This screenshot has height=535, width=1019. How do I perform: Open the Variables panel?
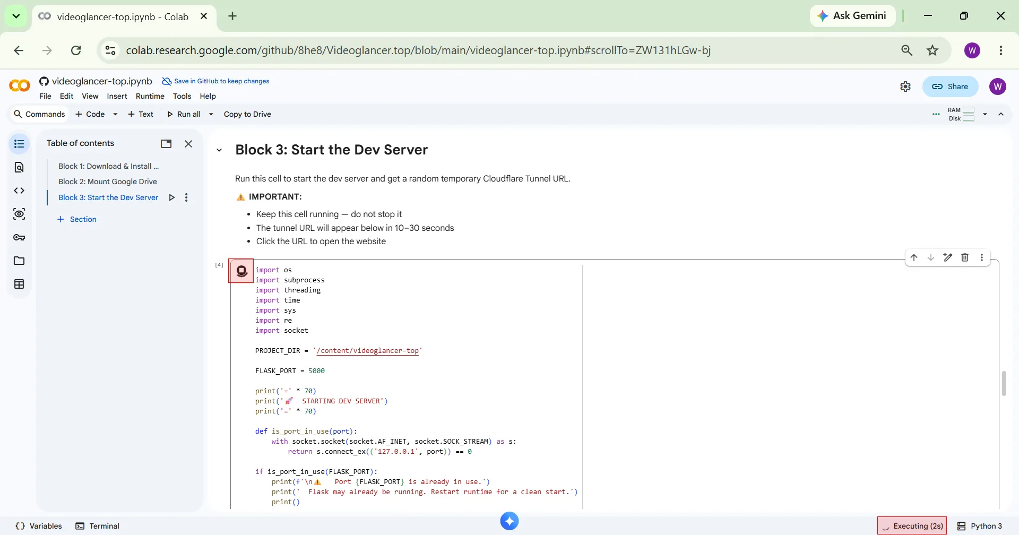click(x=39, y=526)
